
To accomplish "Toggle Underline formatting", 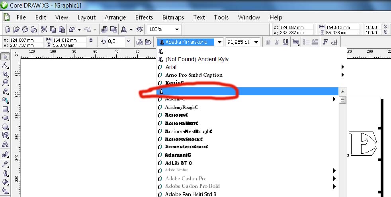I will (x=285, y=42).
